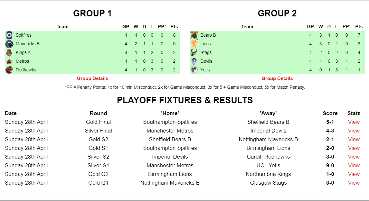View stats for Metros vs UCL Yetis

354,165
